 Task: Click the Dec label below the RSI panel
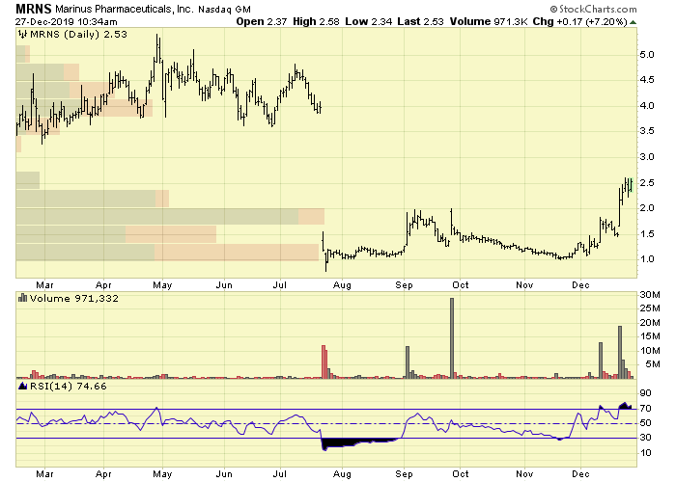pos(580,474)
